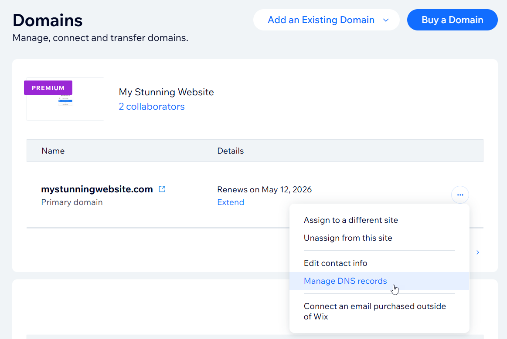Click the right chevron beside the menu
The height and width of the screenshot is (339, 507).
(478, 252)
